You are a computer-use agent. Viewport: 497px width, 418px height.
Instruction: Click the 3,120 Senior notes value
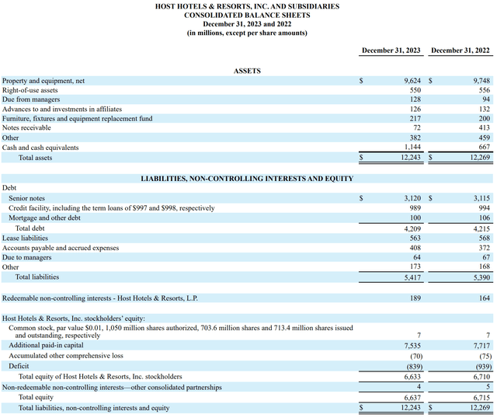click(x=412, y=199)
